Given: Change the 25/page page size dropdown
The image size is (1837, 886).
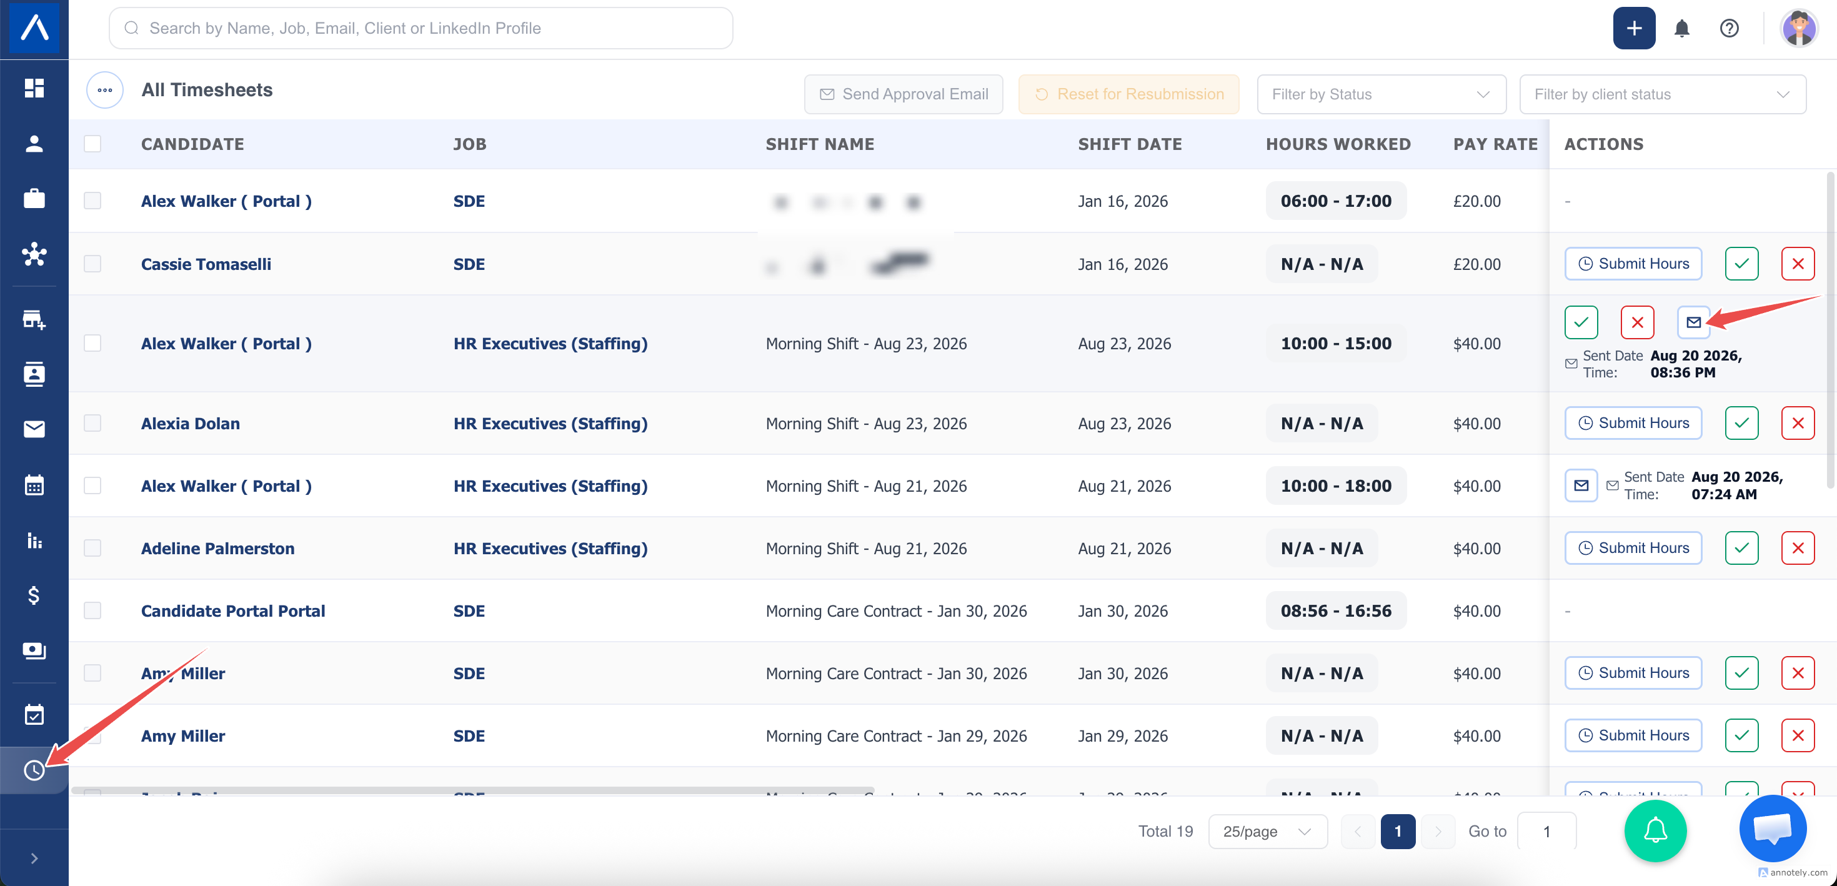Looking at the screenshot, I should (1268, 831).
